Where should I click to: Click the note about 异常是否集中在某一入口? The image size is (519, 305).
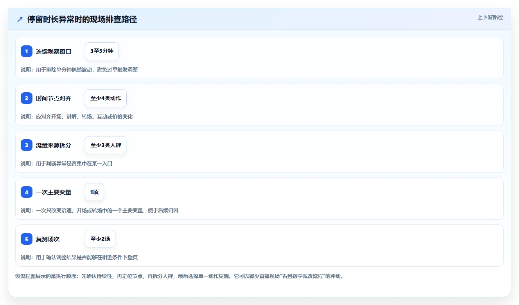pyautogui.click(x=66, y=163)
